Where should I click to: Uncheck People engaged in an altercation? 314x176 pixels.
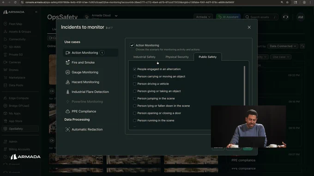coord(134,69)
